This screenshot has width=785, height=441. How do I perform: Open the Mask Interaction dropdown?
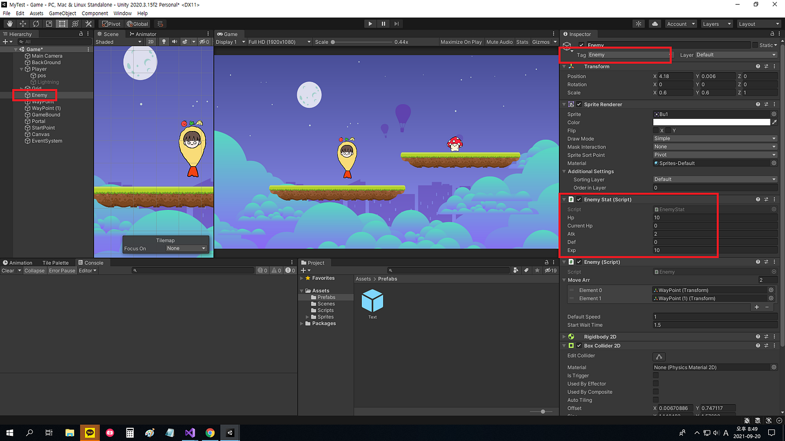tap(715, 147)
